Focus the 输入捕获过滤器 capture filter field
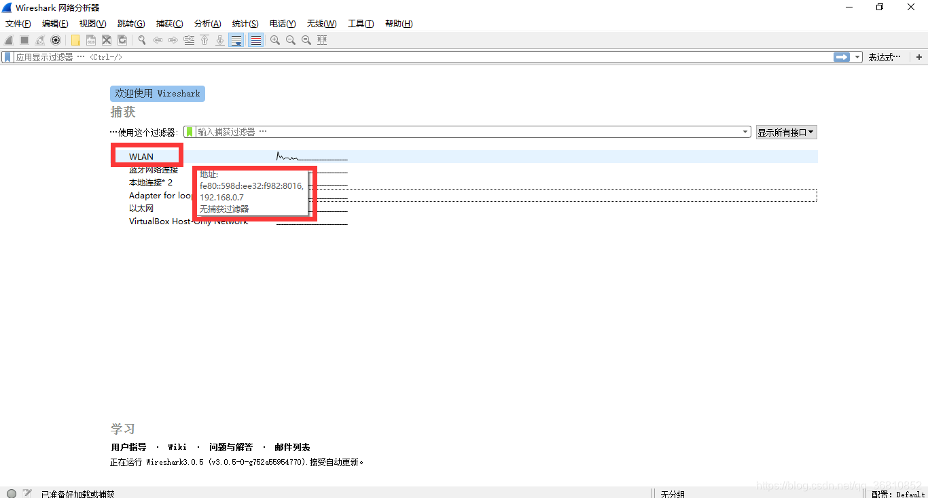The width and height of the screenshot is (928, 498). click(x=469, y=132)
